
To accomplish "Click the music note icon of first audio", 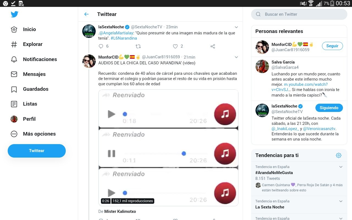I will [x=225, y=114].
